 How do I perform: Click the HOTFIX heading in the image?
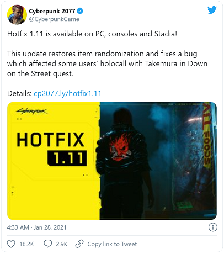click(51, 140)
